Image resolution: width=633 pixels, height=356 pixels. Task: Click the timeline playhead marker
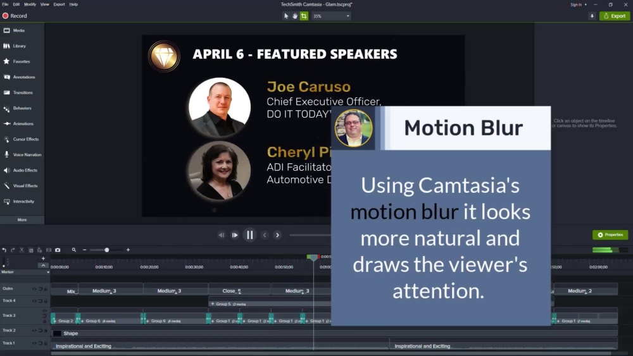pos(313,257)
